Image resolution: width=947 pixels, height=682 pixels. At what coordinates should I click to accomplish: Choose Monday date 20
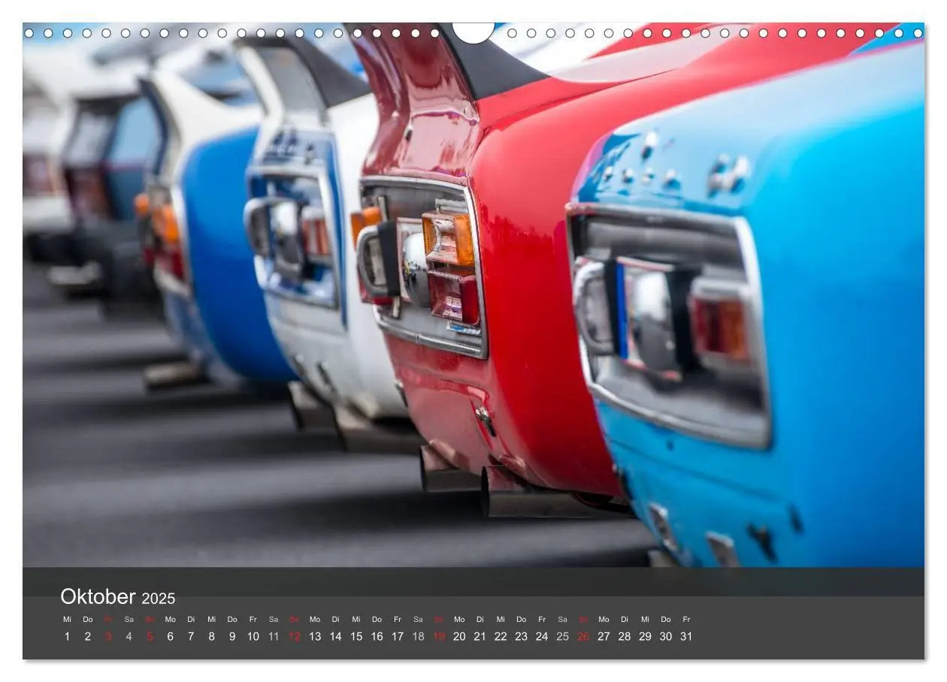pyautogui.click(x=459, y=636)
